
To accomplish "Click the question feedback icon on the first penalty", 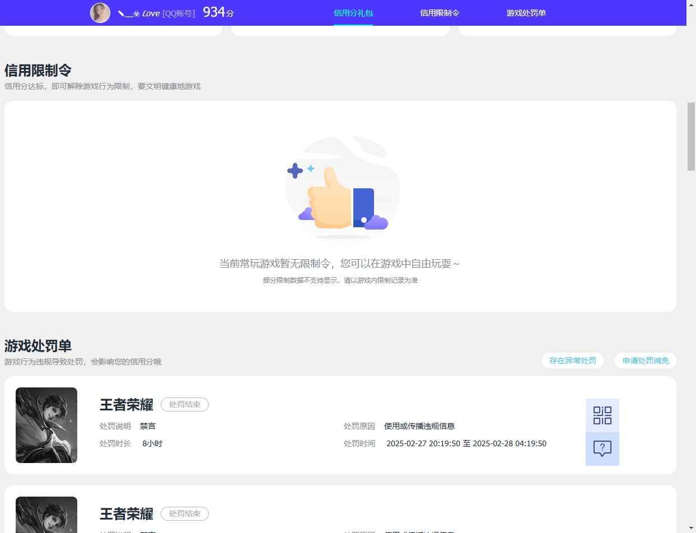I will [x=602, y=448].
